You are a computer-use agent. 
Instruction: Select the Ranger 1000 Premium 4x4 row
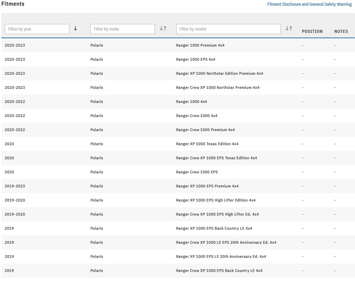click(x=200, y=45)
